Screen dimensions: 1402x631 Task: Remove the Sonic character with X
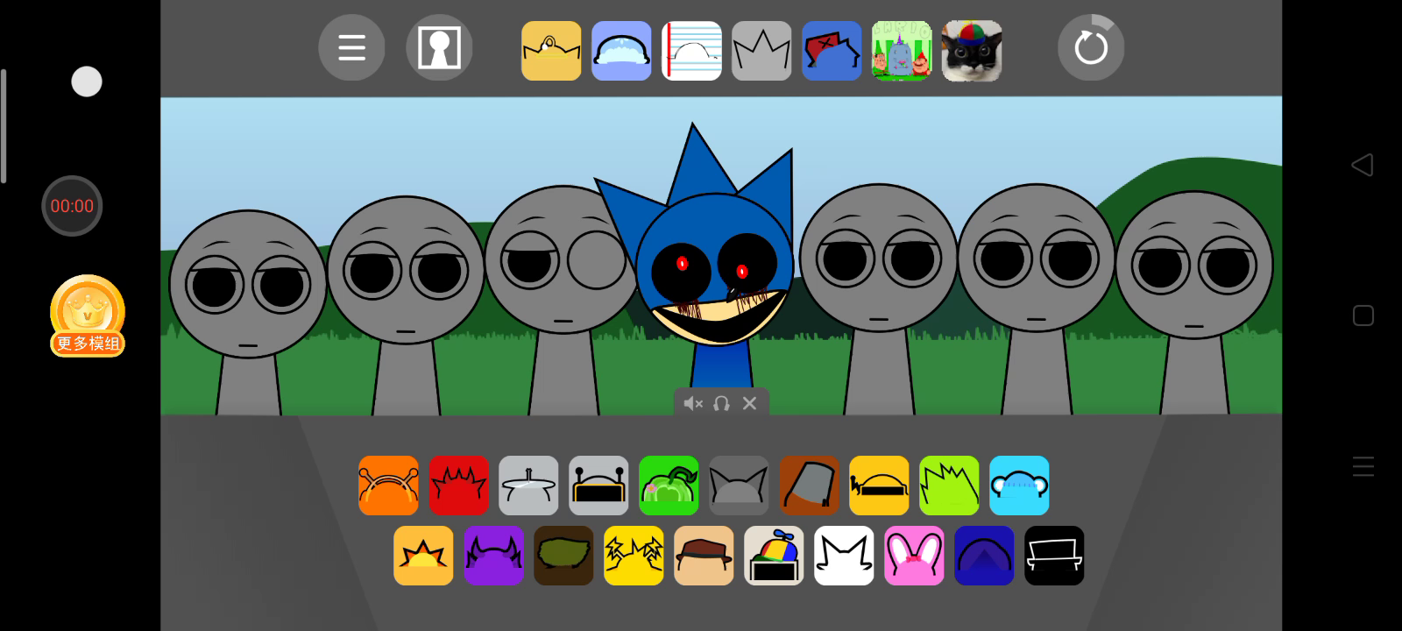749,403
